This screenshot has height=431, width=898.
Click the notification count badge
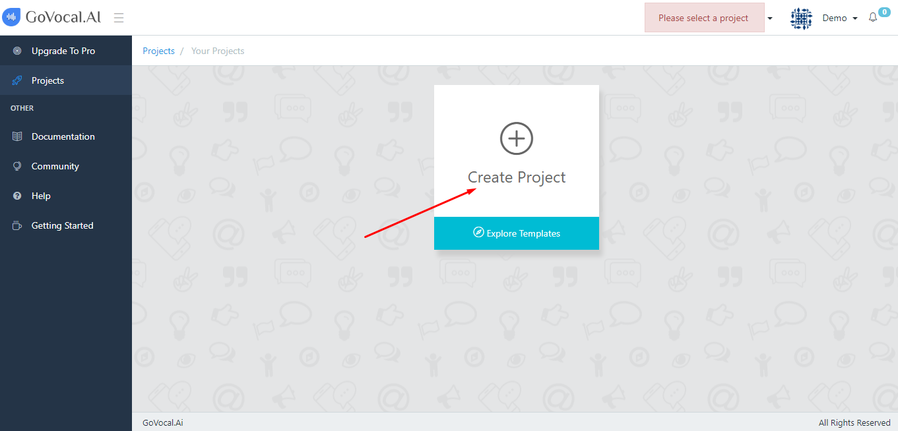[x=884, y=12]
